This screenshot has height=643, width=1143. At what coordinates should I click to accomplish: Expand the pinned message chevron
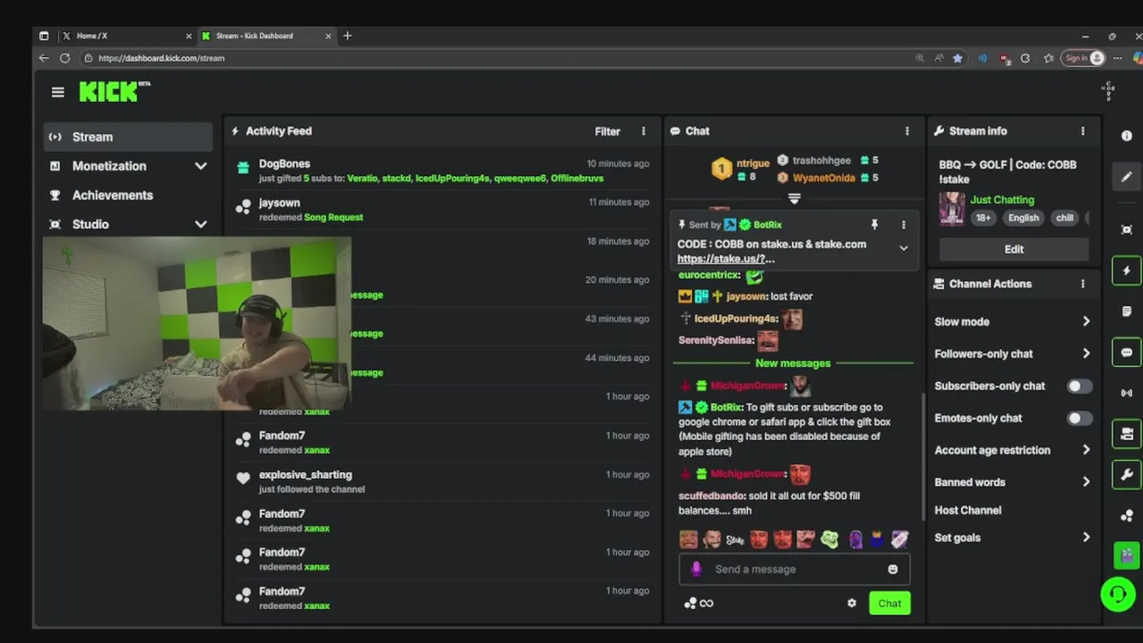click(904, 248)
